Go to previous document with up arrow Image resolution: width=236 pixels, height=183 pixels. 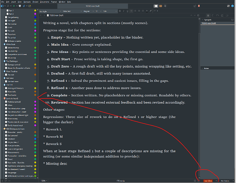191,15
